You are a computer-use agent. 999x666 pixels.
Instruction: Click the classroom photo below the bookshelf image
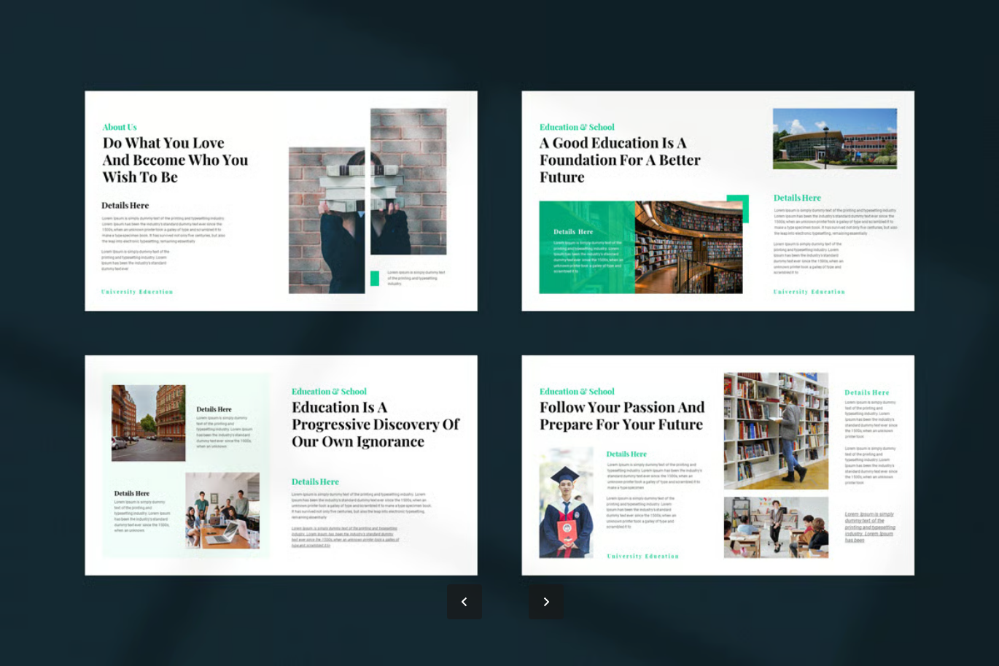tap(776, 527)
